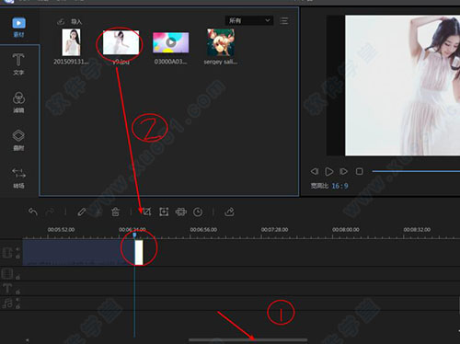Lock the main video track
460x344 pixels.
(x=17, y=257)
